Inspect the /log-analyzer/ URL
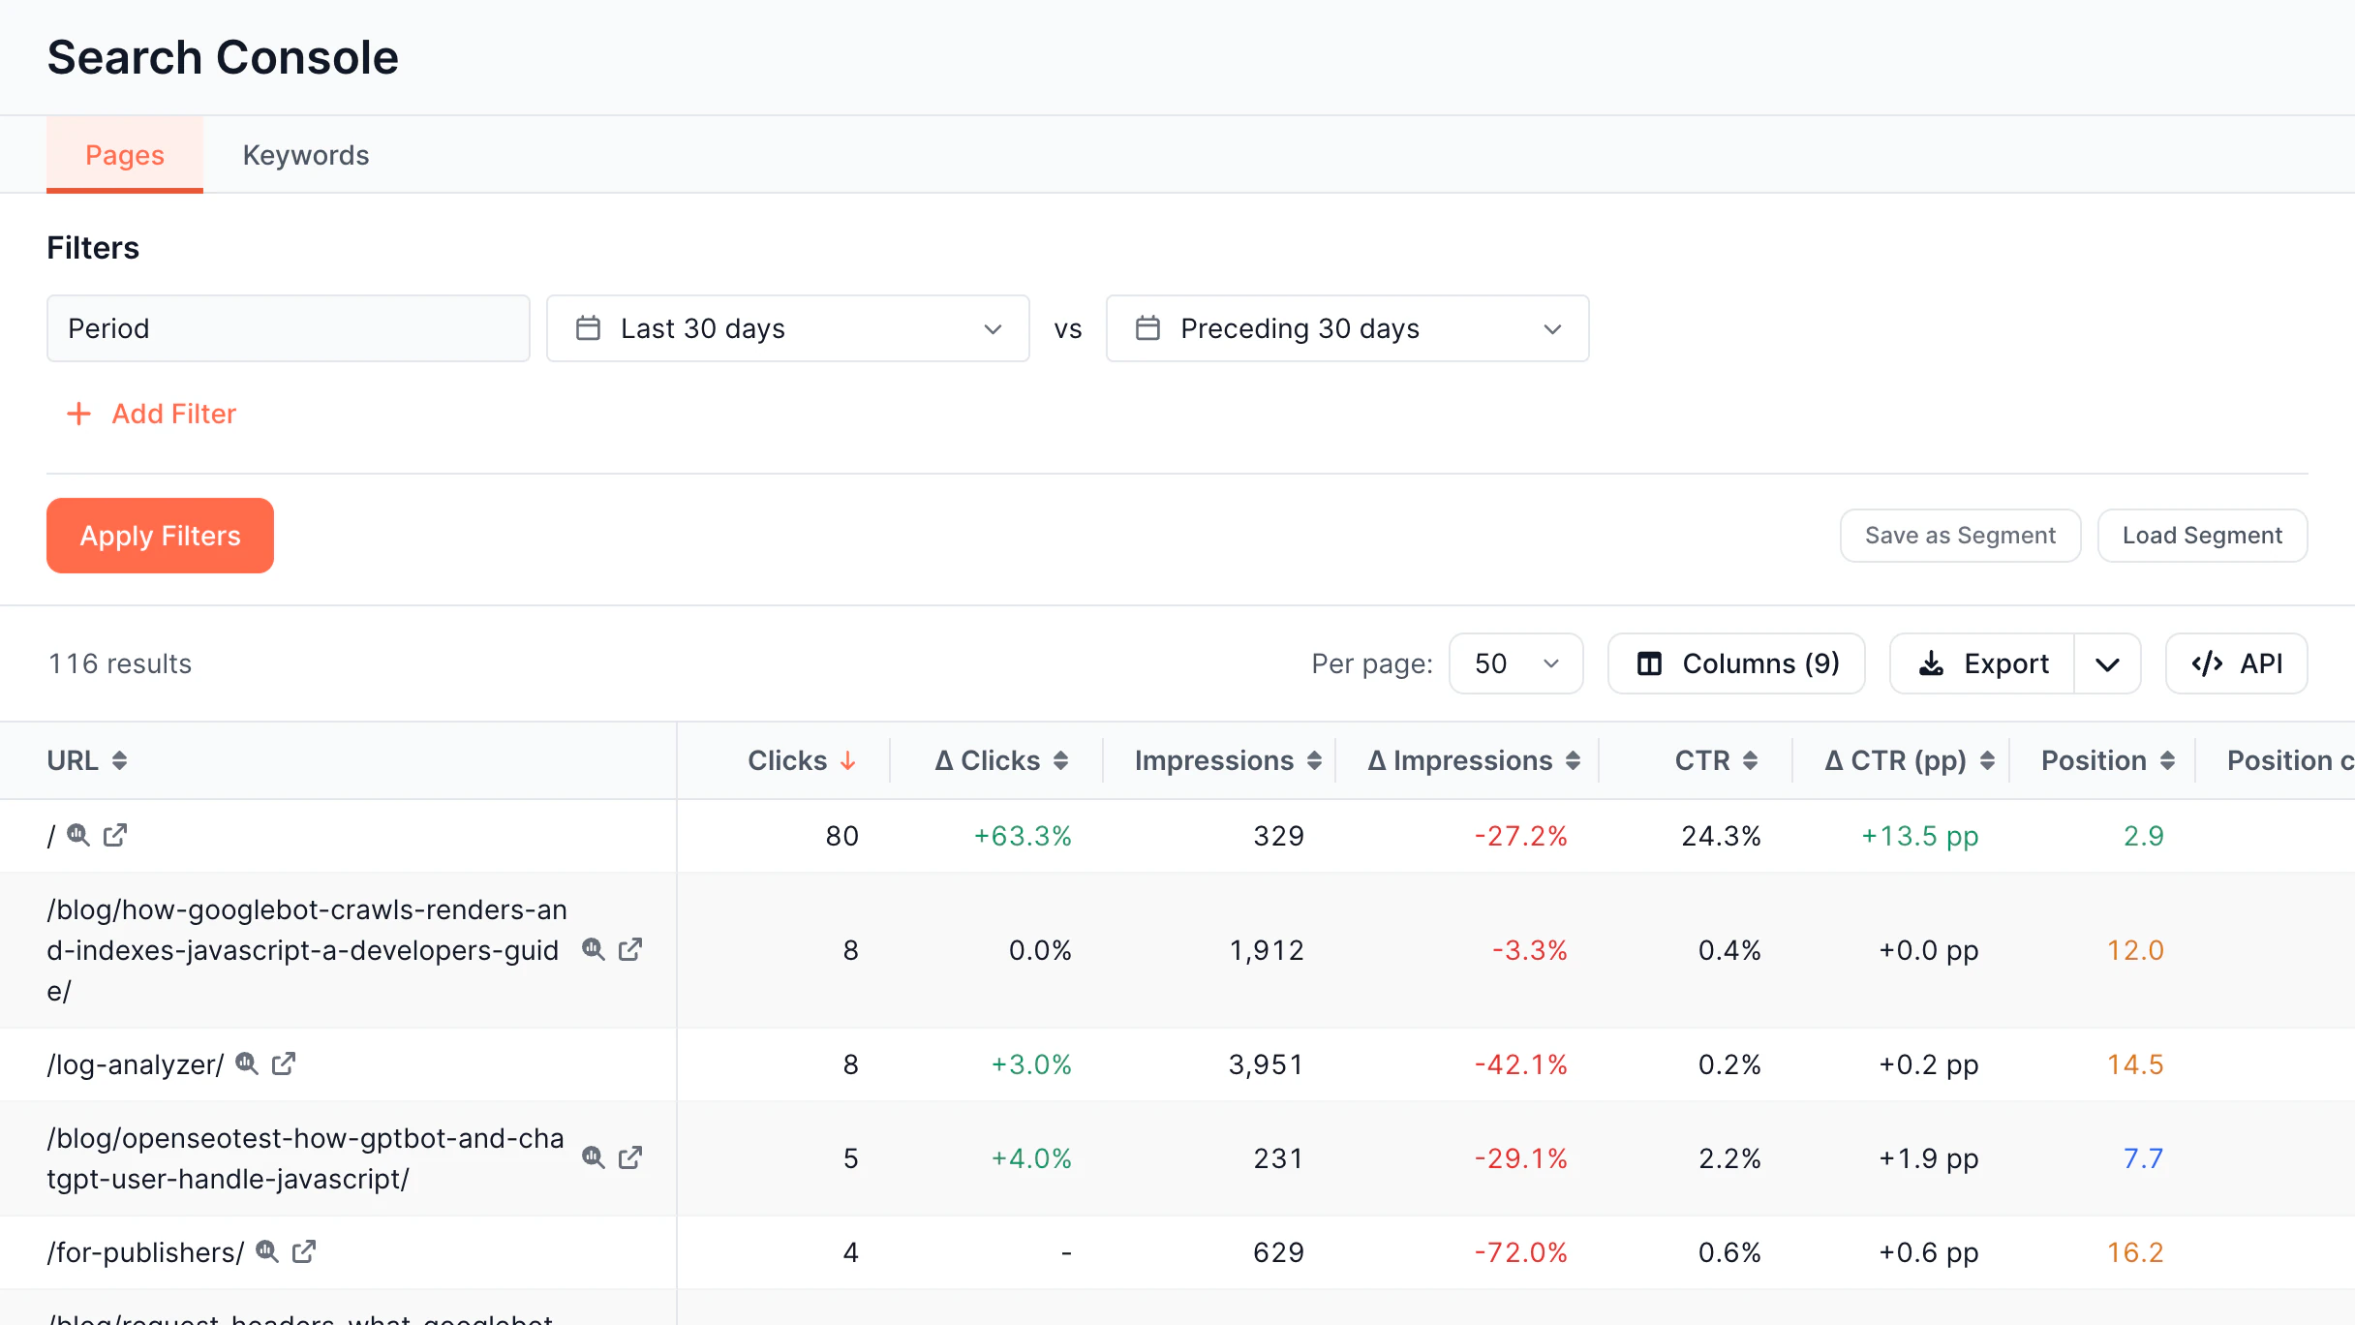This screenshot has width=2355, height=1325. [x=247, y=1063]
